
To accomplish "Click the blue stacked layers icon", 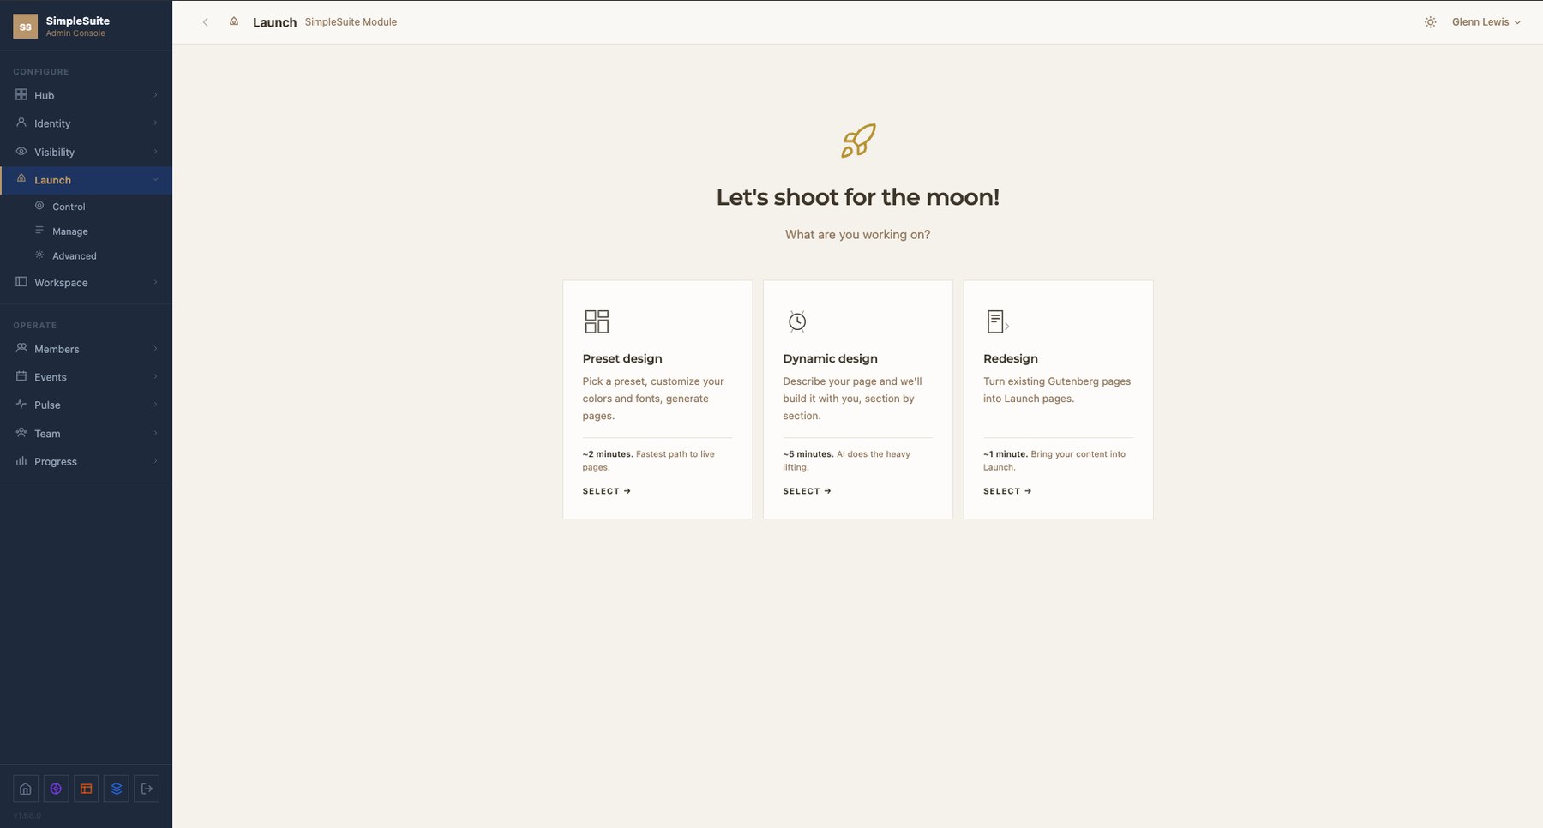I will 117,789.
